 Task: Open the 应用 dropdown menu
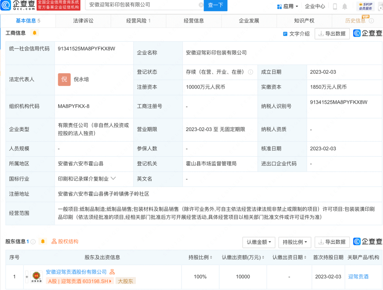click(288, 6)
